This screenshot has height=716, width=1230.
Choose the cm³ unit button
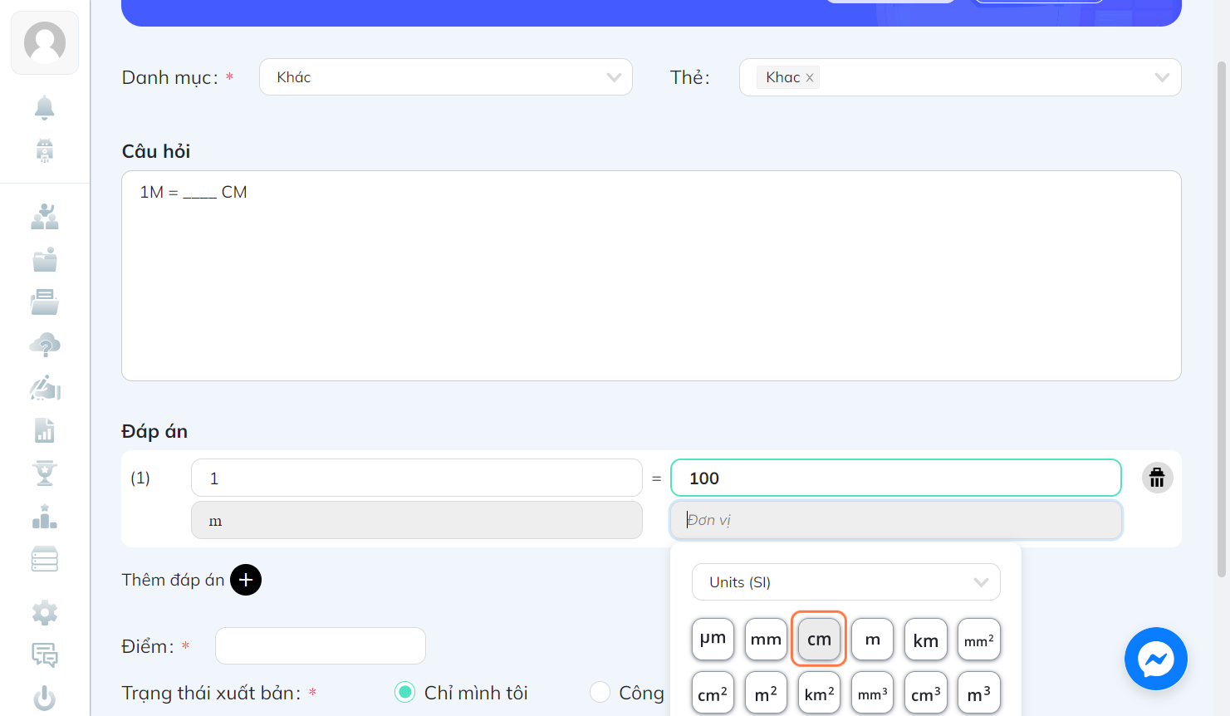(x=926, y=693)
